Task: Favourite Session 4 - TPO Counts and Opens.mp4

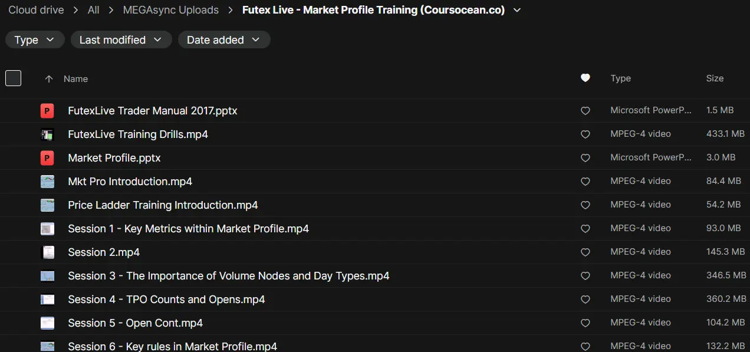Action: point(585,300)
